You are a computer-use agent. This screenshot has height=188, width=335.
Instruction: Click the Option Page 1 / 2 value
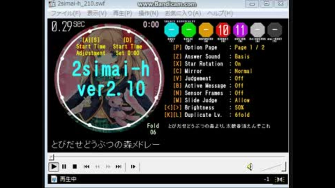pos(250,48)
